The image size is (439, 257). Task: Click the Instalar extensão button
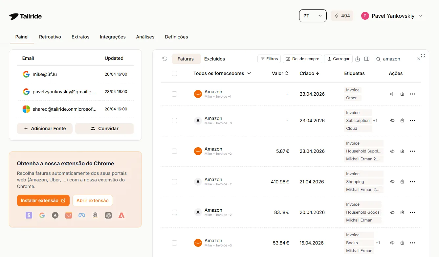coord(43,200)
